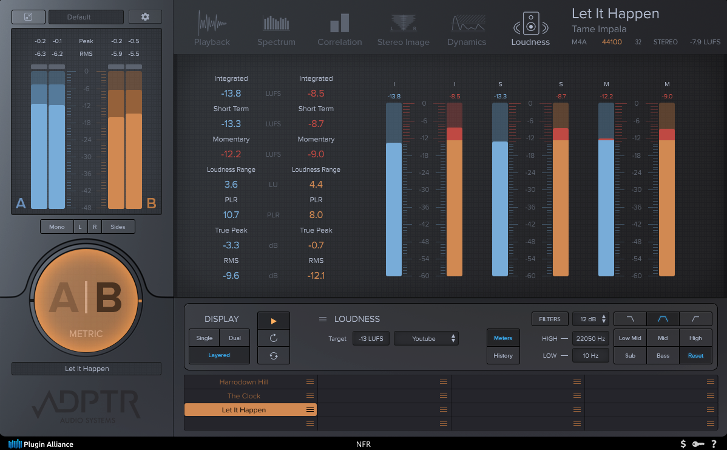
Task: Open the Default preset selector
Action: click(x=86, y=17)
